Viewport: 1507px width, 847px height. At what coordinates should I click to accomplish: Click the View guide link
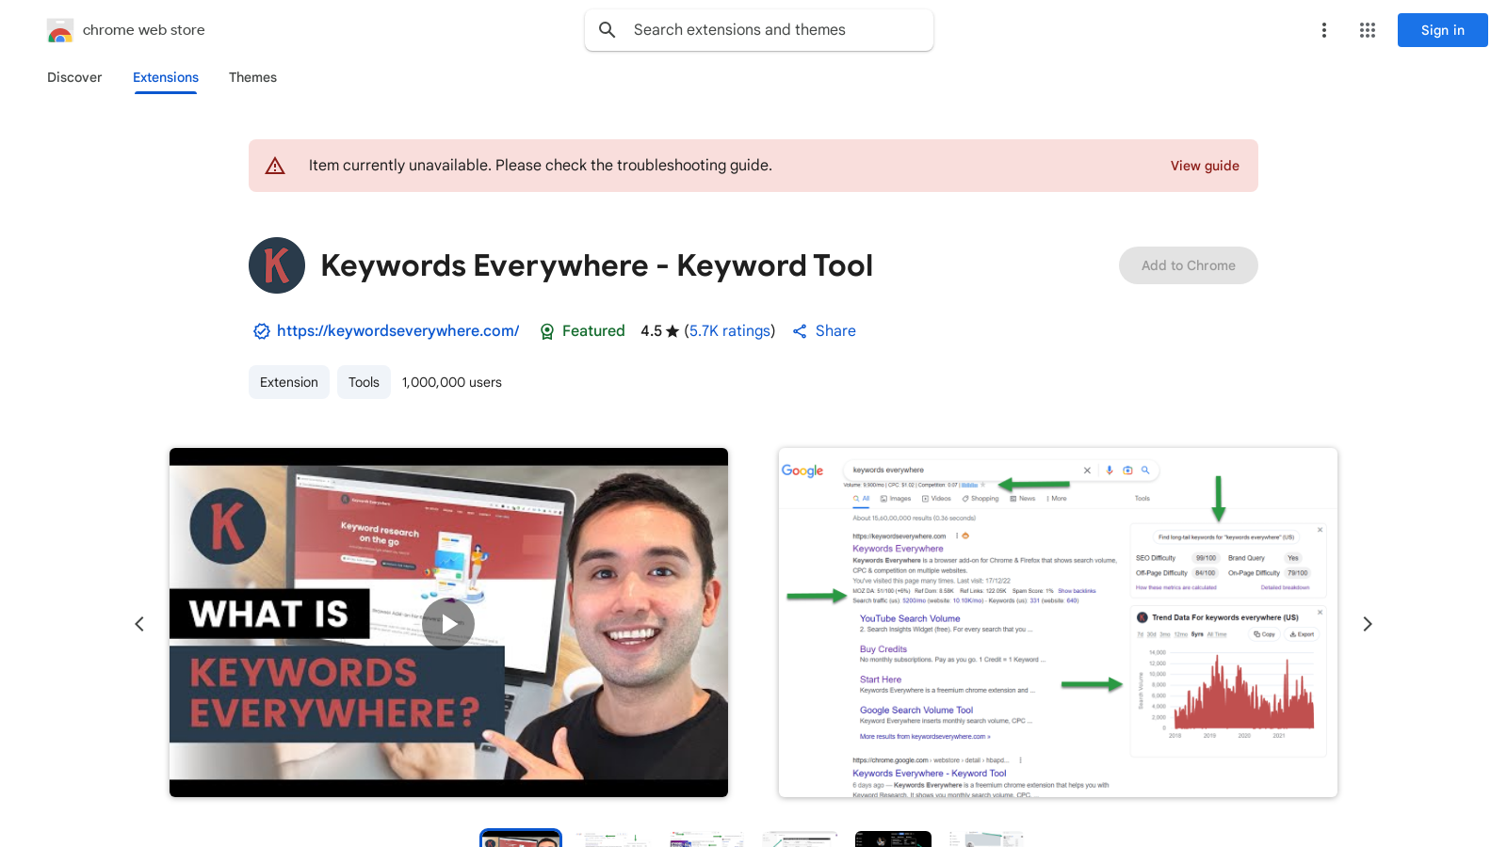tap(1205, 166)
